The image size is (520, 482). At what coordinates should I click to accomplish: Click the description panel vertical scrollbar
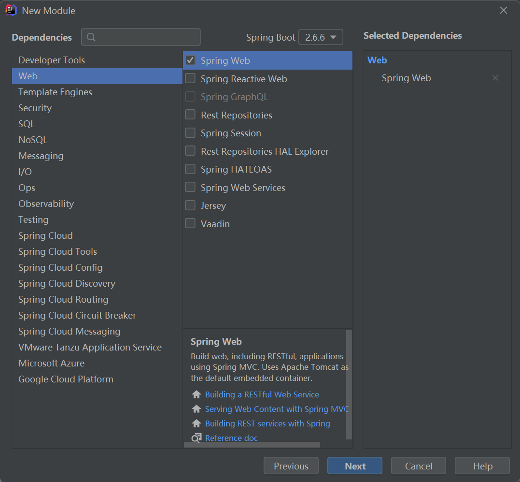pos(349,384)
